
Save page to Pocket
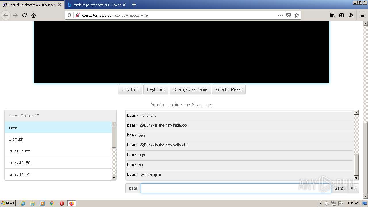pos(289,15)
